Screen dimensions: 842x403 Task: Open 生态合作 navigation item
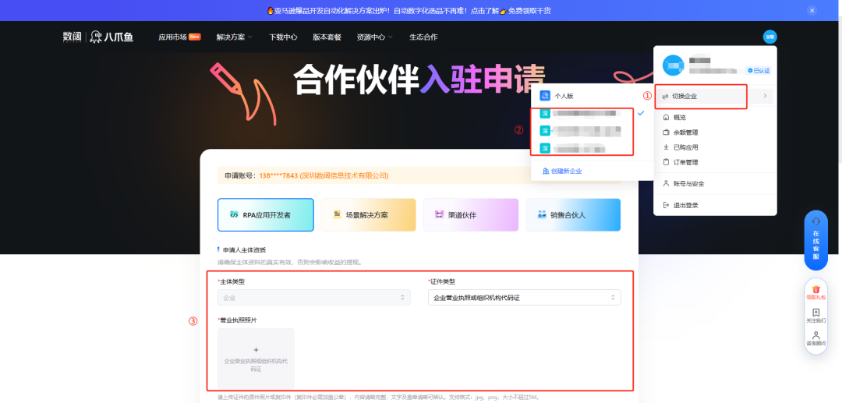click(423, 37)
